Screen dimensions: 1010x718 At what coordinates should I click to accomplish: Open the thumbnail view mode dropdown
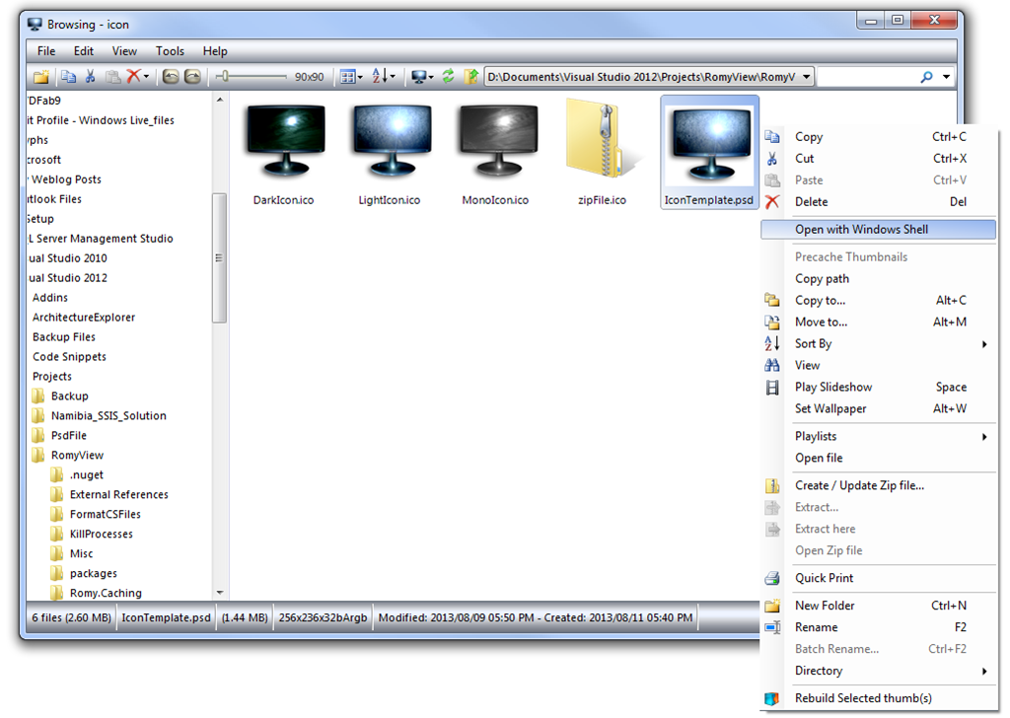pyautogui.click(x=350, y=77)
